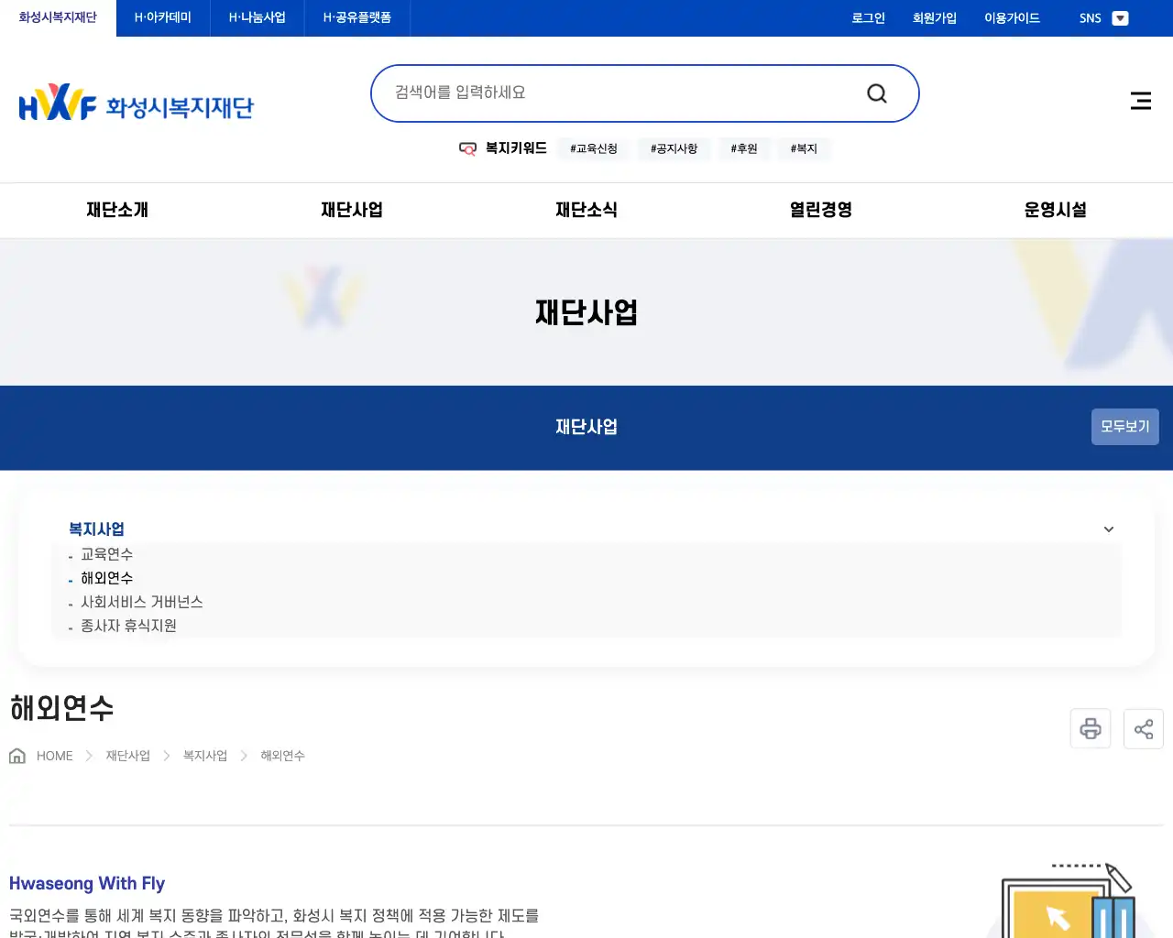The image size is (1173, 938).
Task: Click the 모두보기 button
Action: (x=1124, y=426)
